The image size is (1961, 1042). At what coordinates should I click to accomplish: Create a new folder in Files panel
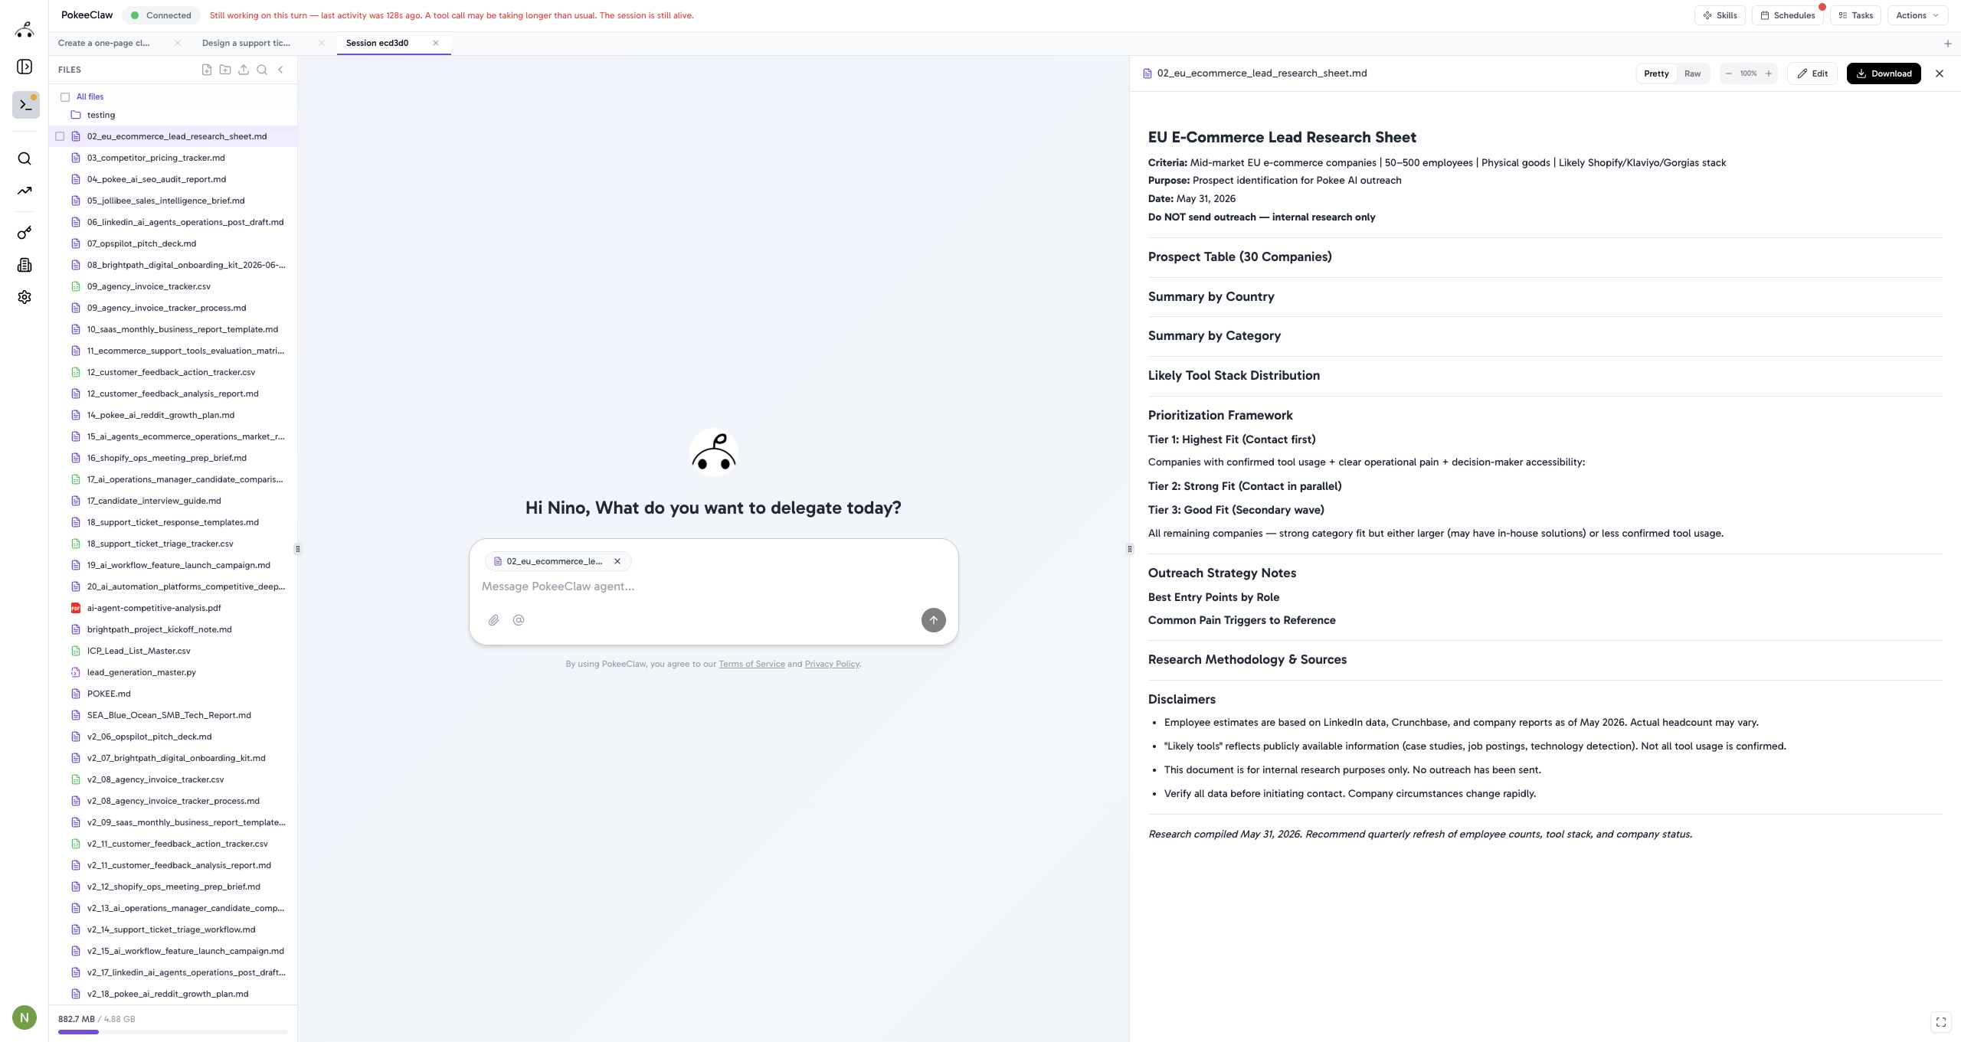click(225, 70)
